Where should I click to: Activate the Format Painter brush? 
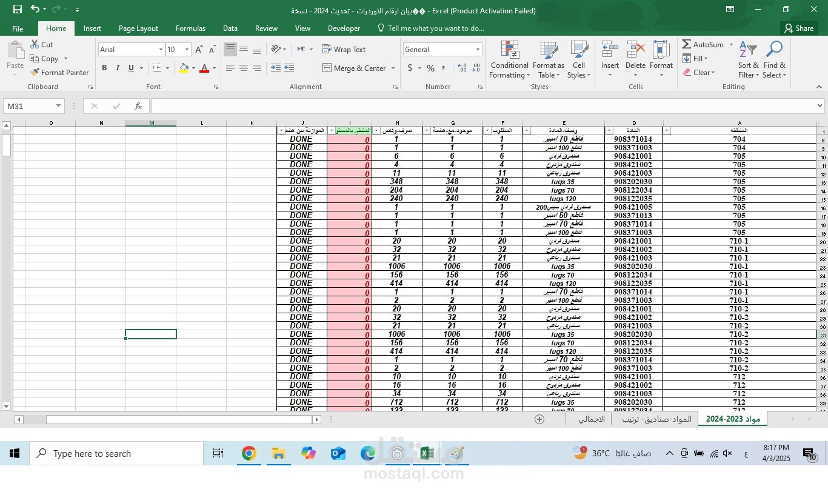(59, 73)
